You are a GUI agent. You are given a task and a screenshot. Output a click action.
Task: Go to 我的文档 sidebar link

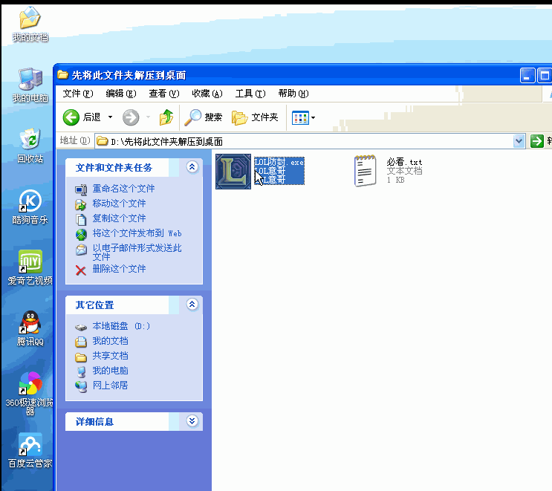pyautogui.click(x=110, y=341)
